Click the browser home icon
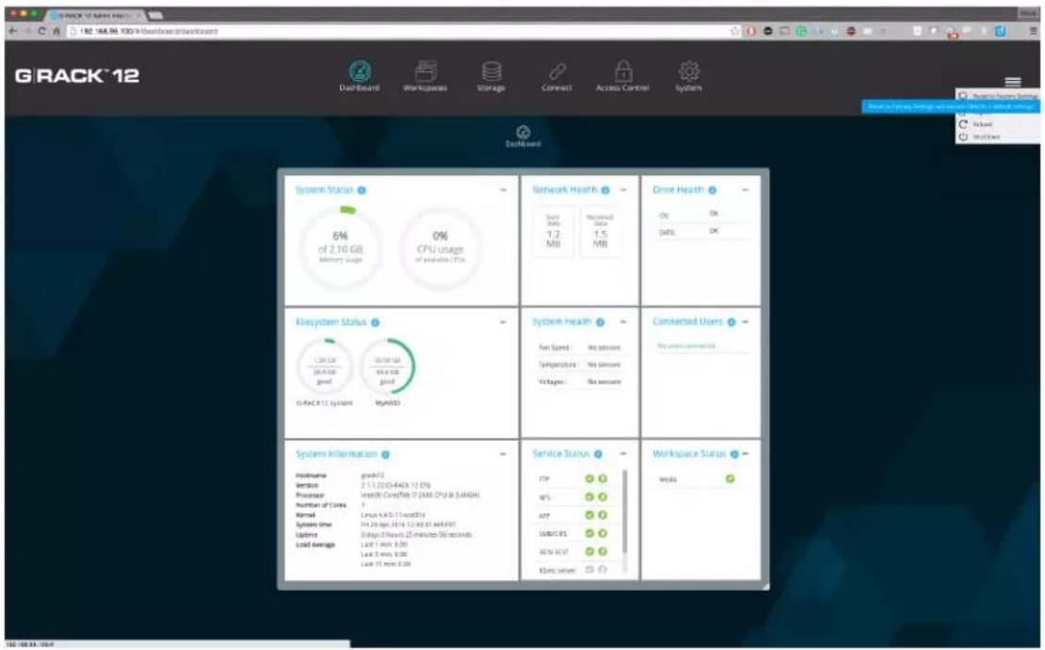This screenshot has width=1045, height=650. tap(56, 31)
